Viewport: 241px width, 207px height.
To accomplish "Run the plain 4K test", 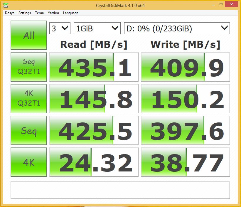I will tap(29, 162).
